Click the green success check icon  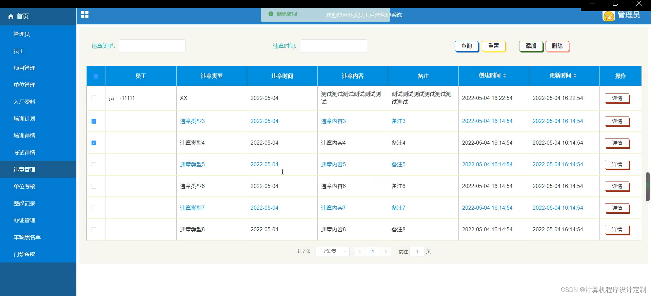pyautogui.click(x=271, y=14)
